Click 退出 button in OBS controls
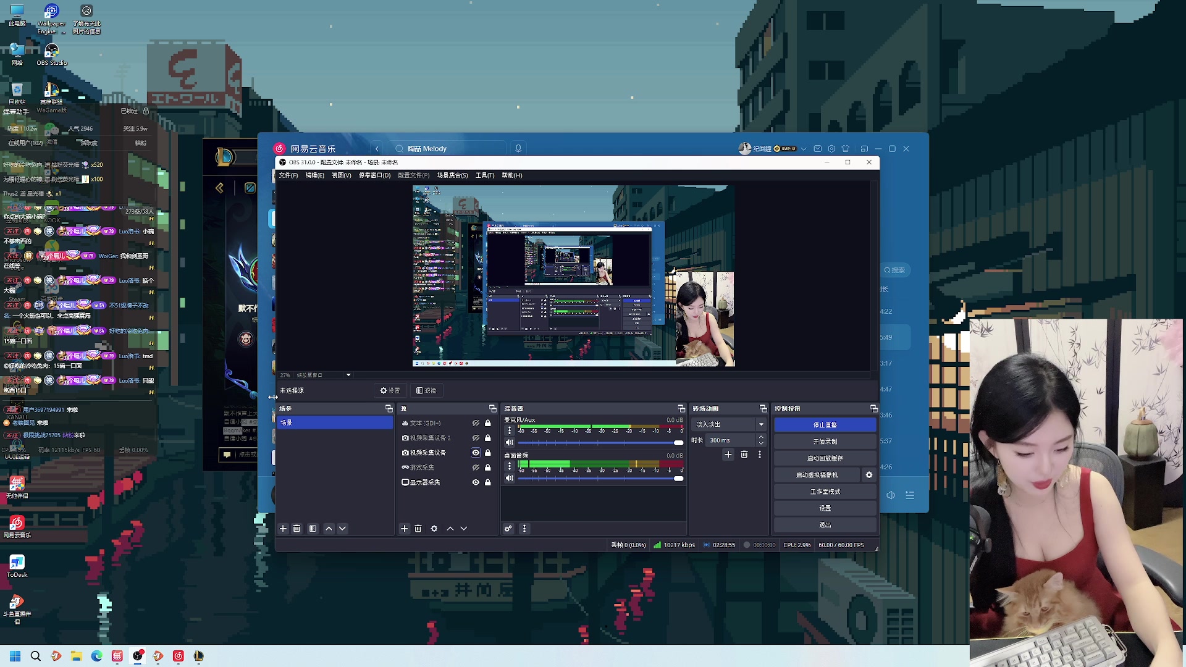 (825, 525)
